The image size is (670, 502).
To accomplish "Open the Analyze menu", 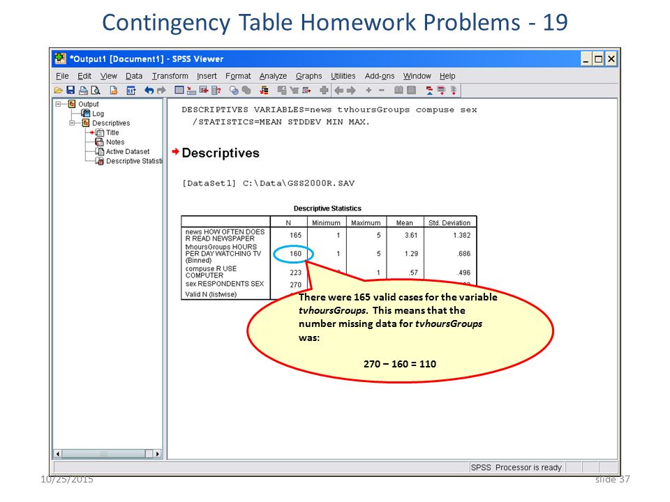I will point(273,76).
